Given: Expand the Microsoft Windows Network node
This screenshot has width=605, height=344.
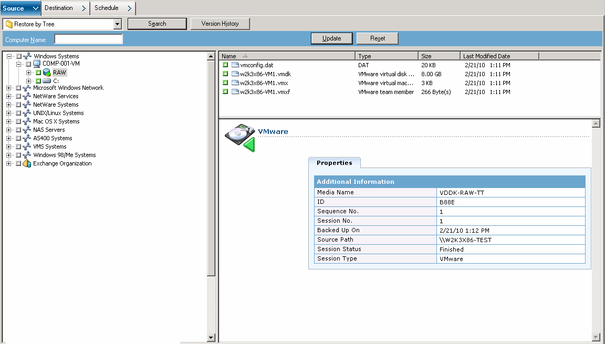Looking at the screenshot, I should 8,87.
